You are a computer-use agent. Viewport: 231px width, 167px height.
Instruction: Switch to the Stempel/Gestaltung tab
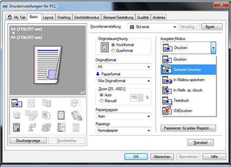coord(118,18)
